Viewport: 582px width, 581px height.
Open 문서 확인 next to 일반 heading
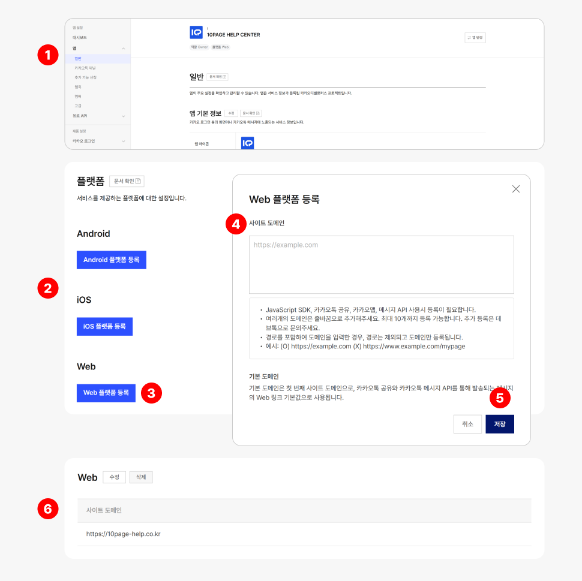[217, 77]
